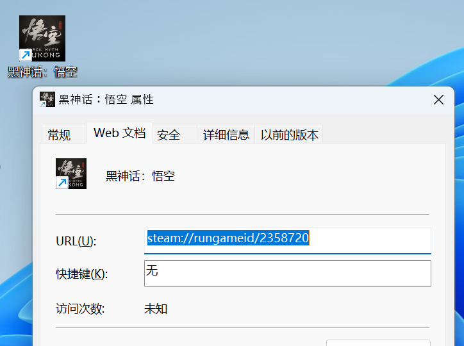464x346 pixels.
Task: Click the 黑神话：悟空 name text beside the dialog icon
Action: tap(140, 176)
